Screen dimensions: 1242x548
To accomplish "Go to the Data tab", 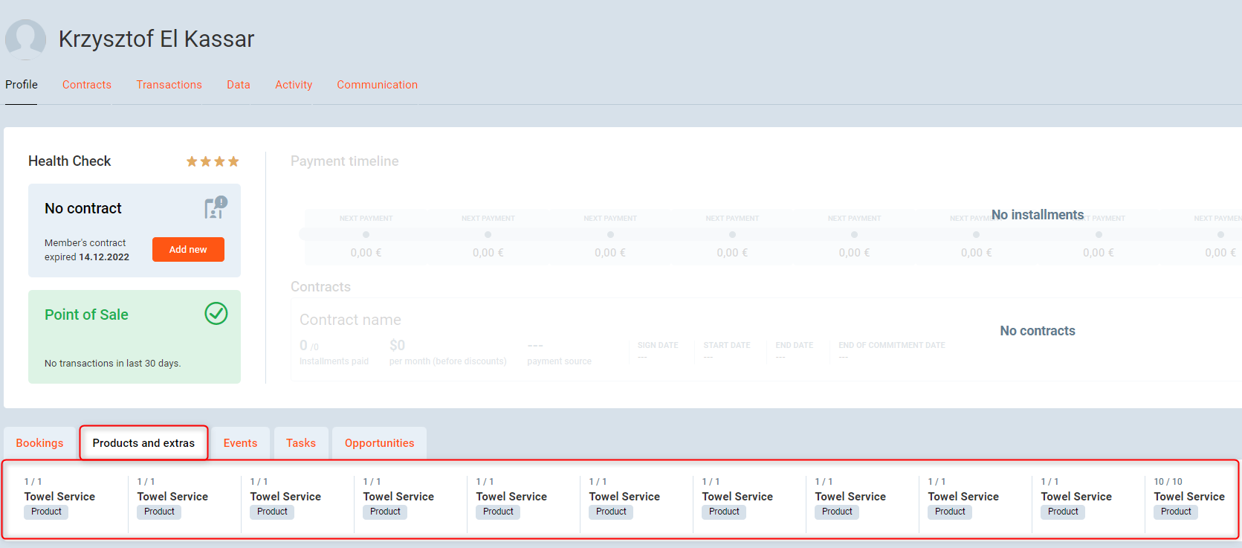I will pos(238,85).
